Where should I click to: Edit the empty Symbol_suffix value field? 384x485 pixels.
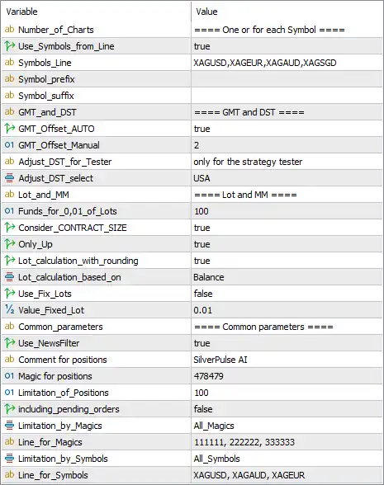[287, 96]
